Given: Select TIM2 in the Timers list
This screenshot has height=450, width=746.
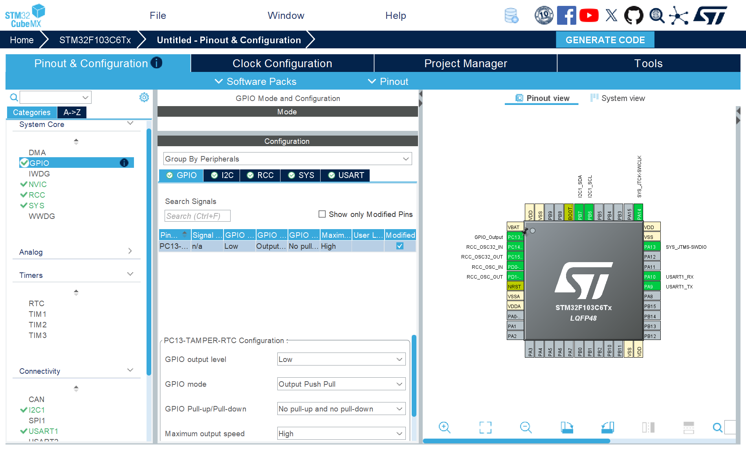Looking at the screenshot, I should click(x=38, y=325).
